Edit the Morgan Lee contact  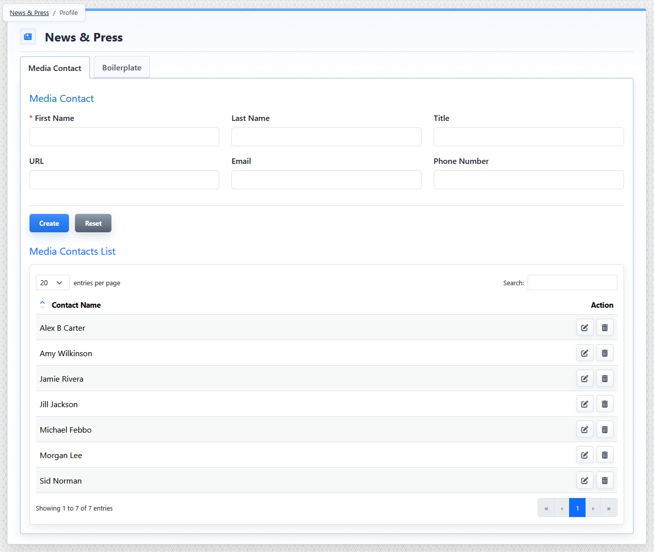point(585,455)
